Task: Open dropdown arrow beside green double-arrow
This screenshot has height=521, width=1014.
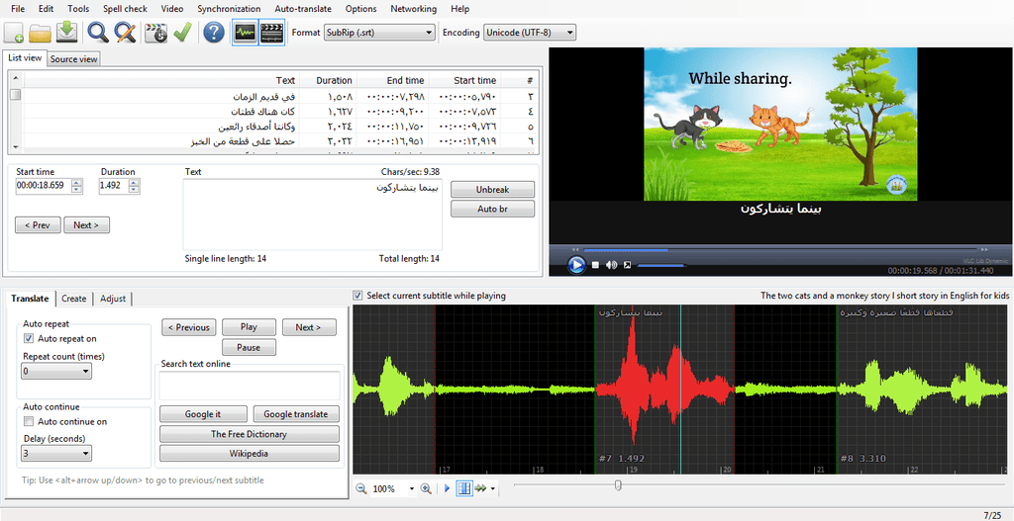Action: click(493, 489)
